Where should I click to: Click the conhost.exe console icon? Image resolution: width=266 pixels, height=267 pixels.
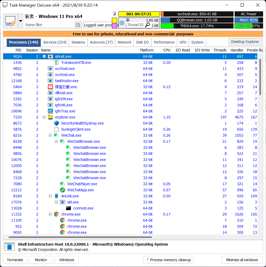69,208
